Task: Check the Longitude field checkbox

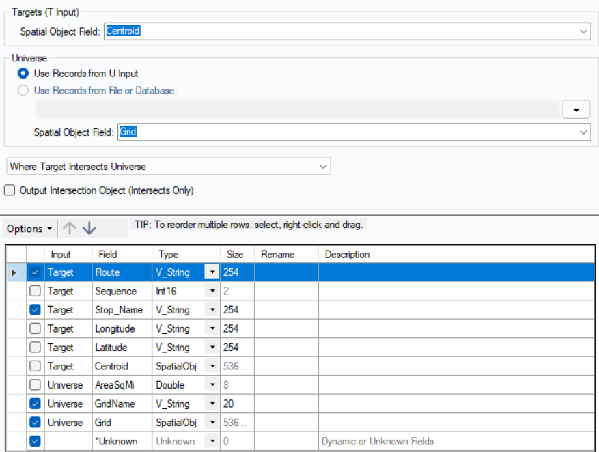Action: pyautogui.click(x=35, y=328)
